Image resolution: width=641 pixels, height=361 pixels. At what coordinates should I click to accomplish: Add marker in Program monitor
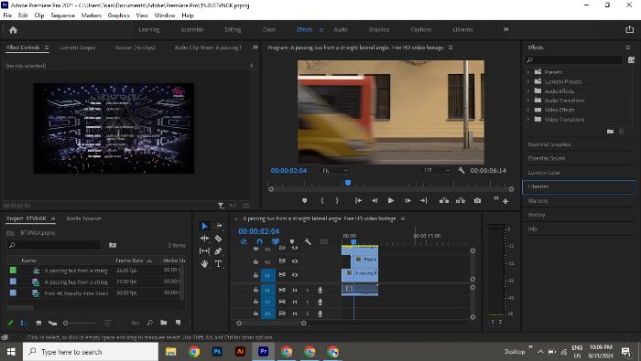(305, 201)
